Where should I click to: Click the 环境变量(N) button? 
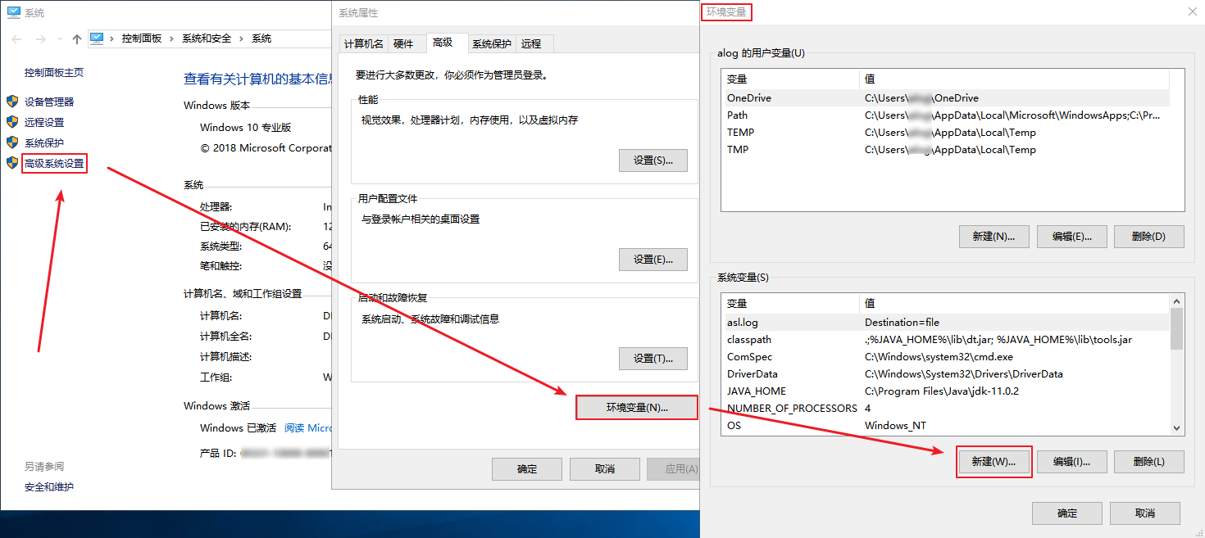click(x=637, y=407)
